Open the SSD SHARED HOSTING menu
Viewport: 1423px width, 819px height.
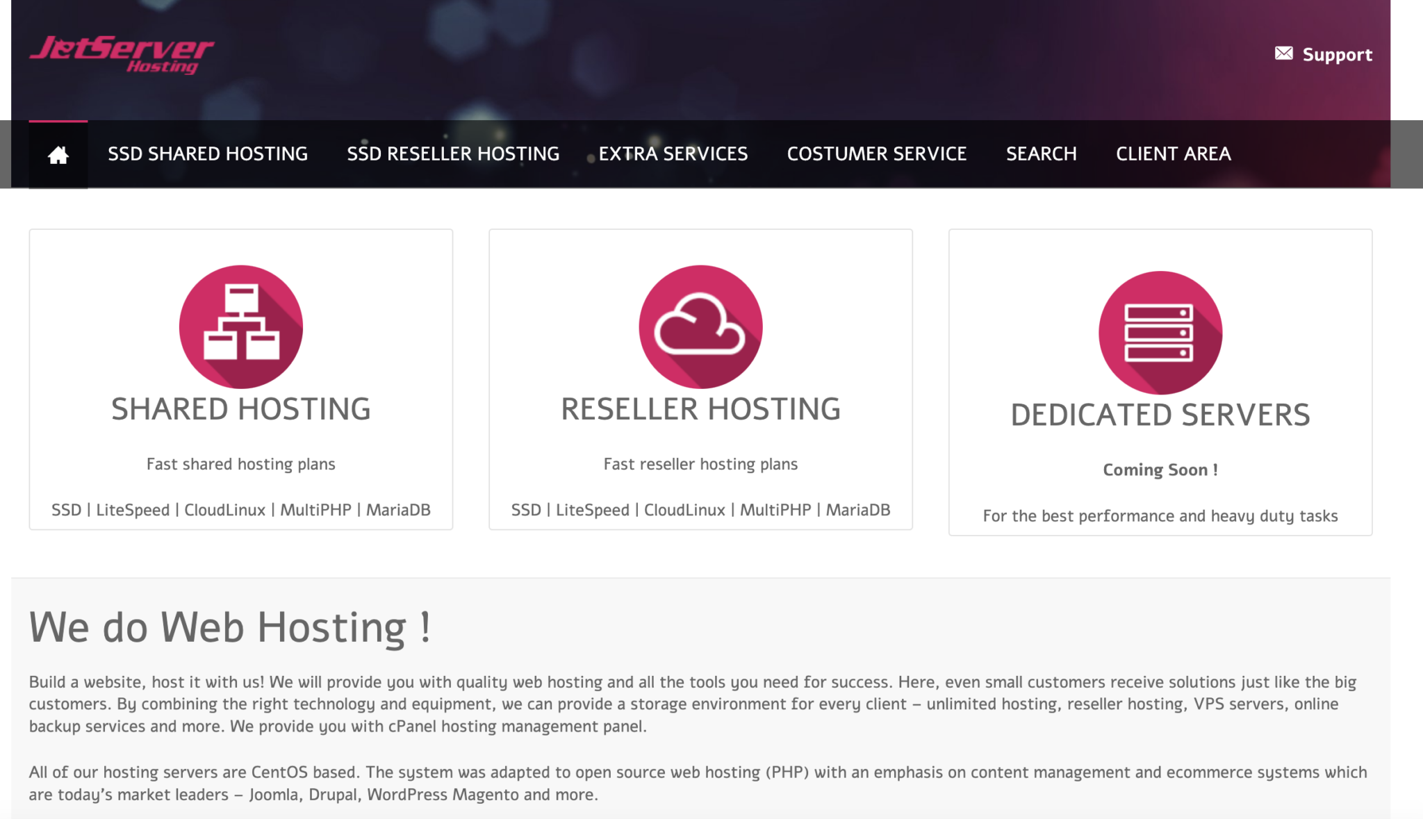pos(208,154)
